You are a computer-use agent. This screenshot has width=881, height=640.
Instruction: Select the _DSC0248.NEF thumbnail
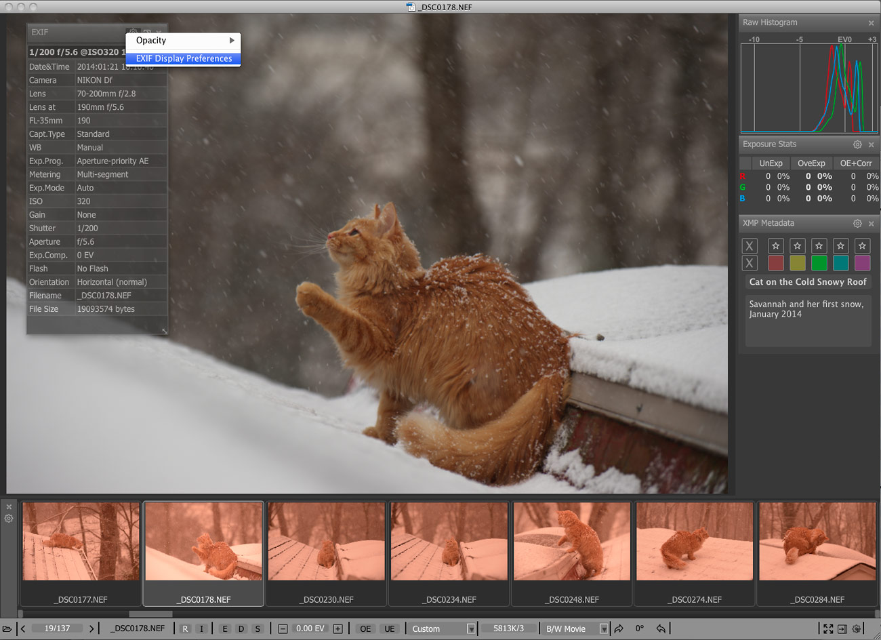tap(572, 552)
